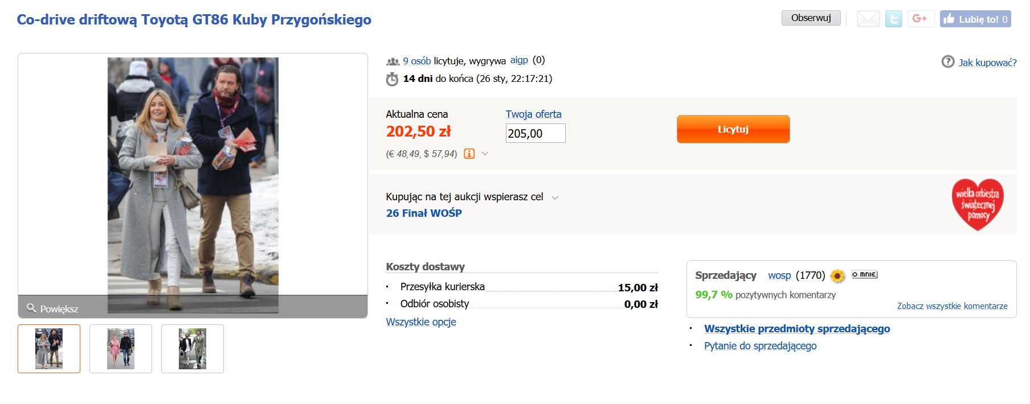This screenshot has height=404, width=1030.
Task: Select the second photo thumbnail
Action: point(121,349)
